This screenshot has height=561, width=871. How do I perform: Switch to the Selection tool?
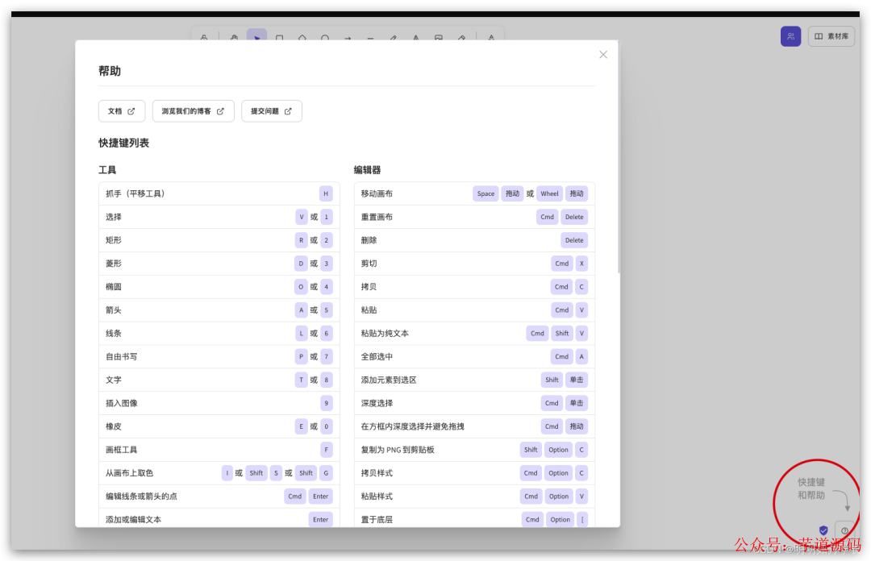[256, 36]
